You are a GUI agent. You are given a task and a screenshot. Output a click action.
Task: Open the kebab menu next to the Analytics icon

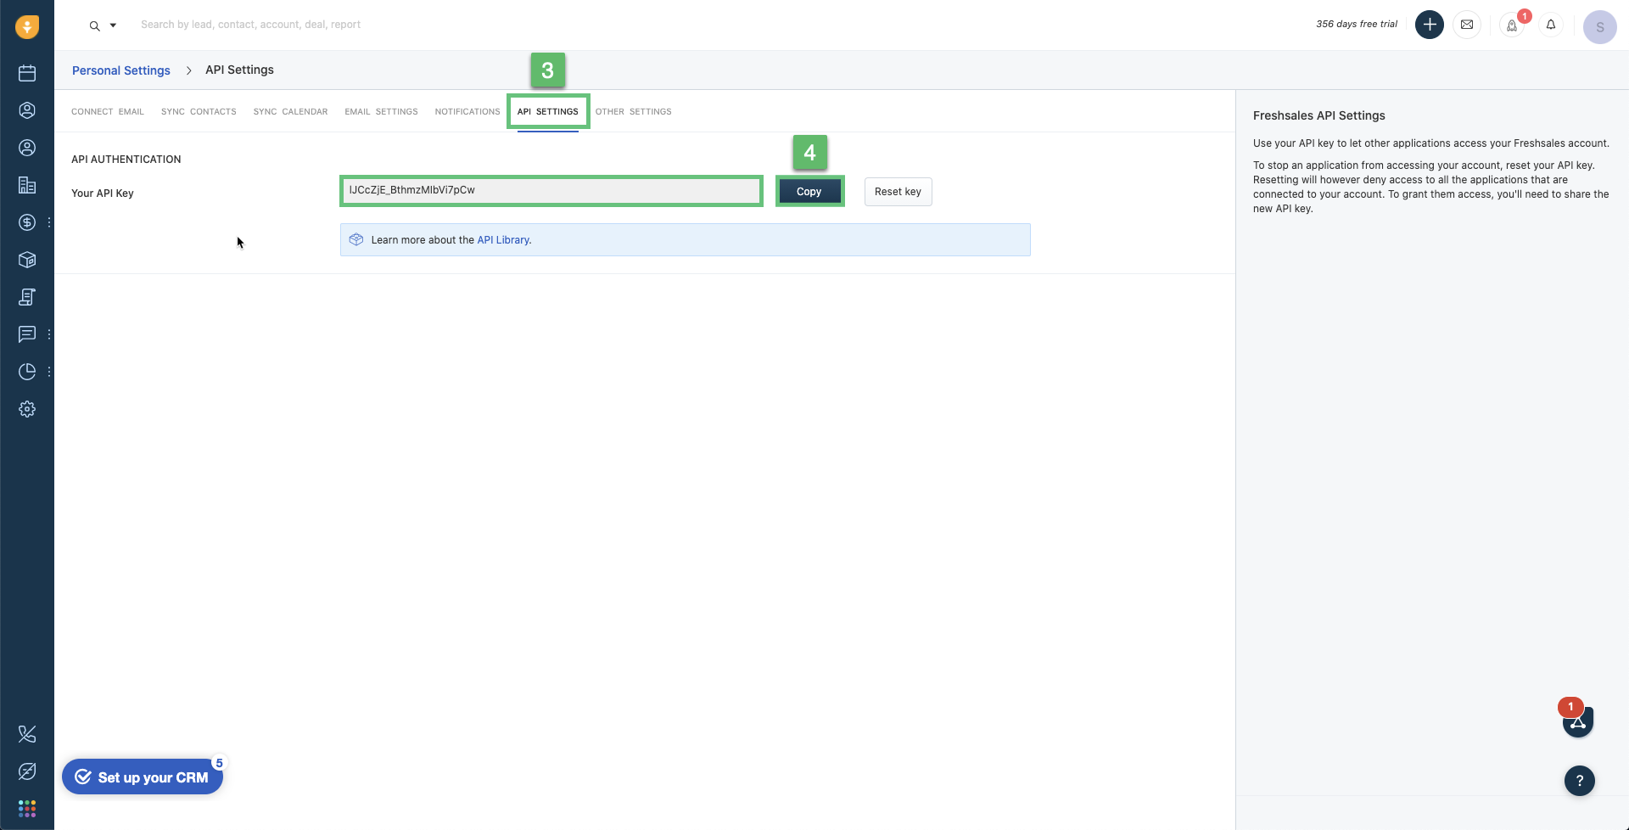point(48,372)
